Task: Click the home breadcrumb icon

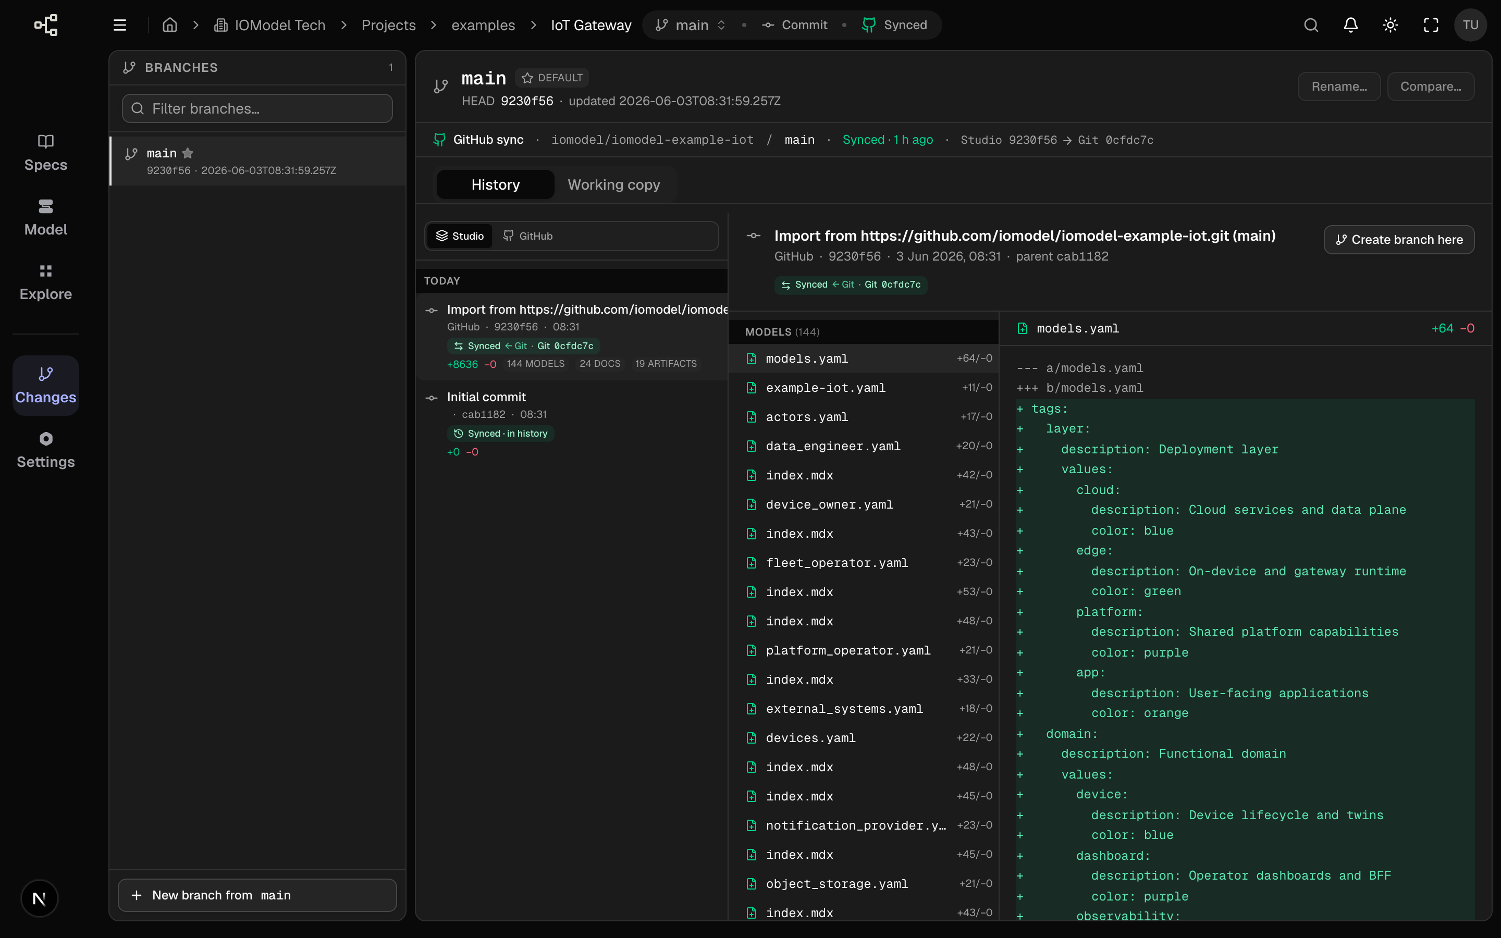Action: click(x=169, y=26)
